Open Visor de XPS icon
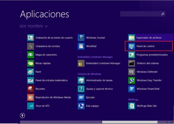Screen dimensions: 174x124 click(x=31, y=106)
